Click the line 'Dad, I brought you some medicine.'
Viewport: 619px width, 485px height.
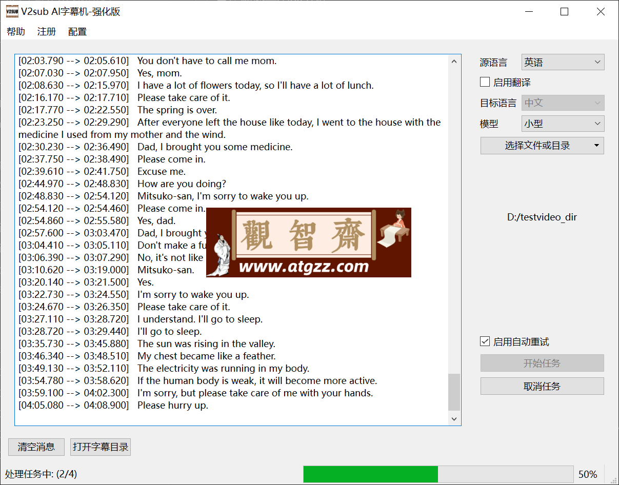[x=215, y=147]
